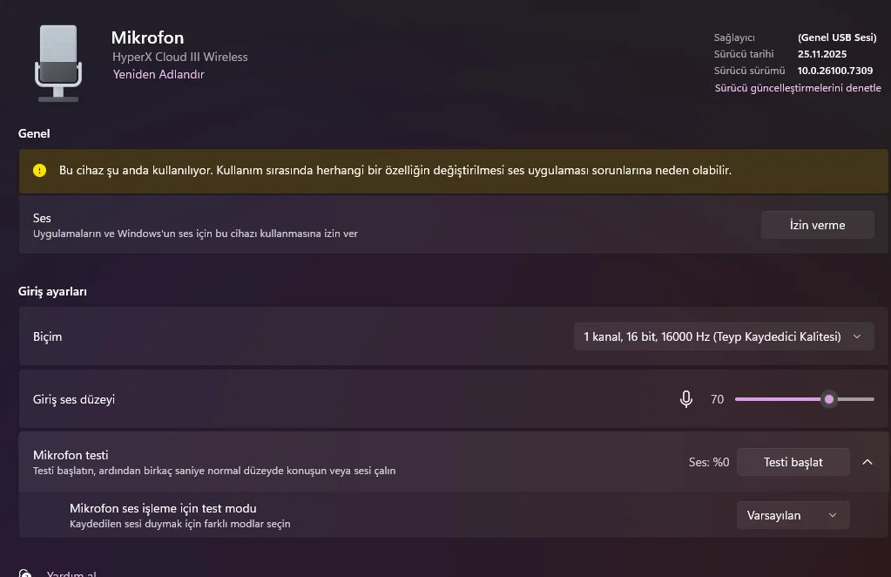Click the Giriş ayarları section heading
The height and width of the screenshot is (577, 891).
point(52,291)
